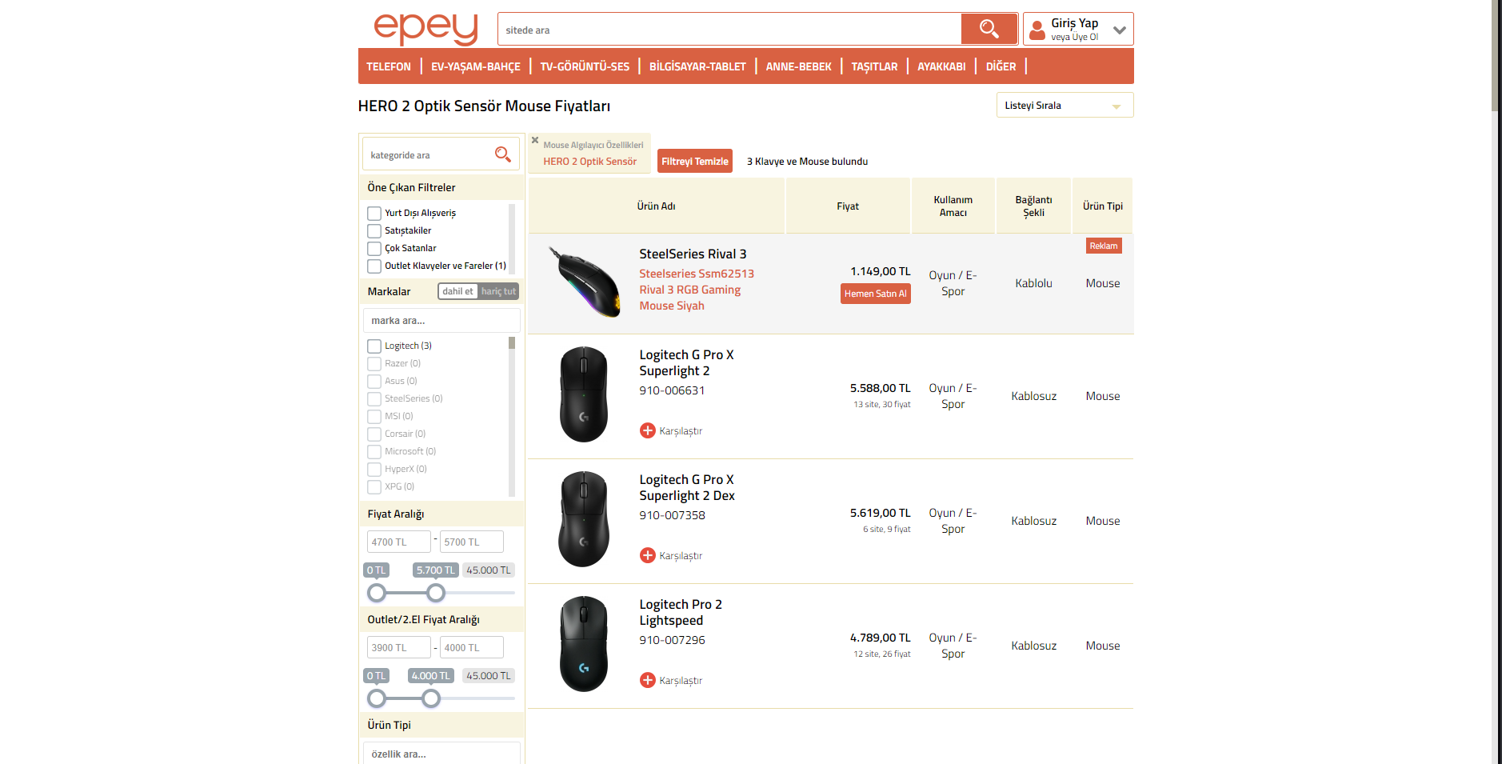
Task: Click the Filtreyi Temizle button
Action: [695, 161]
